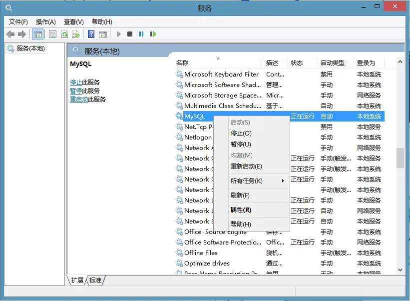Toggle the console tree pane visibility
The image size is (410, 301).
pos(38,34)
